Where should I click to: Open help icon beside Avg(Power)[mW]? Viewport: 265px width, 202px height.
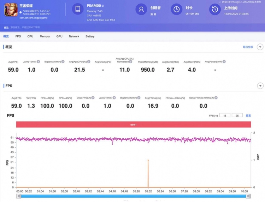coord(224,62)
